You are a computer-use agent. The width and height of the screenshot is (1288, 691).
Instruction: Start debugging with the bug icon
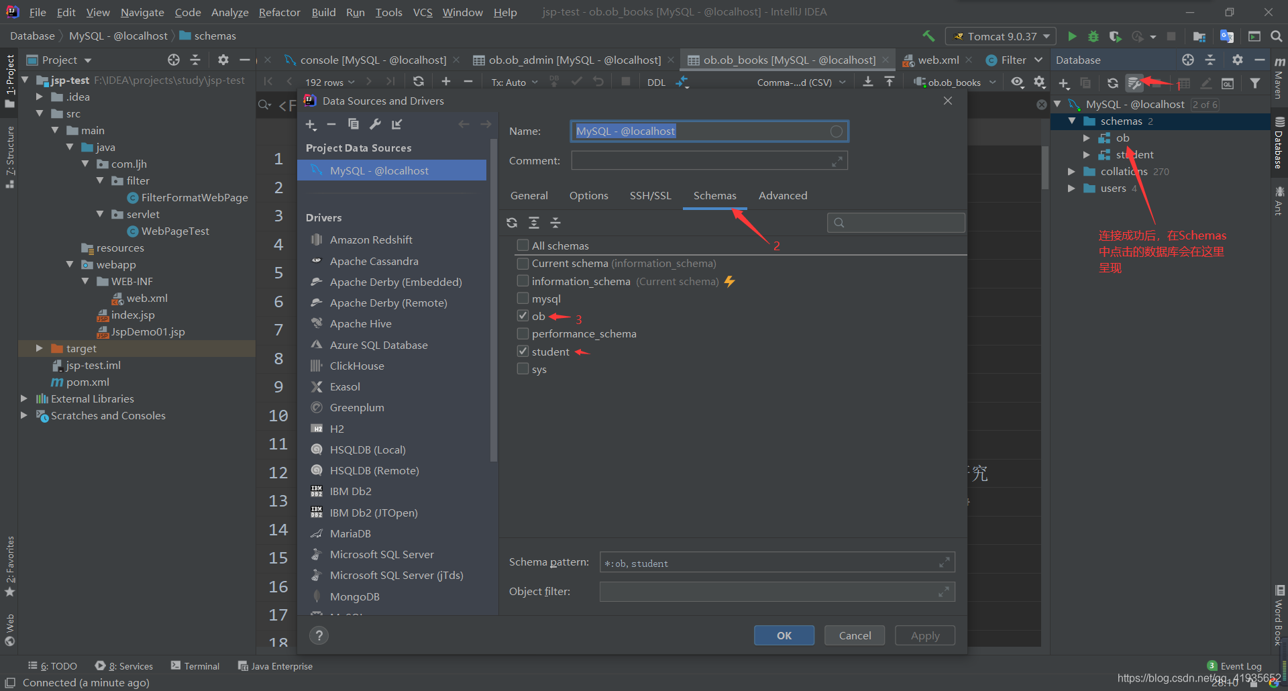coord(1093,36)
